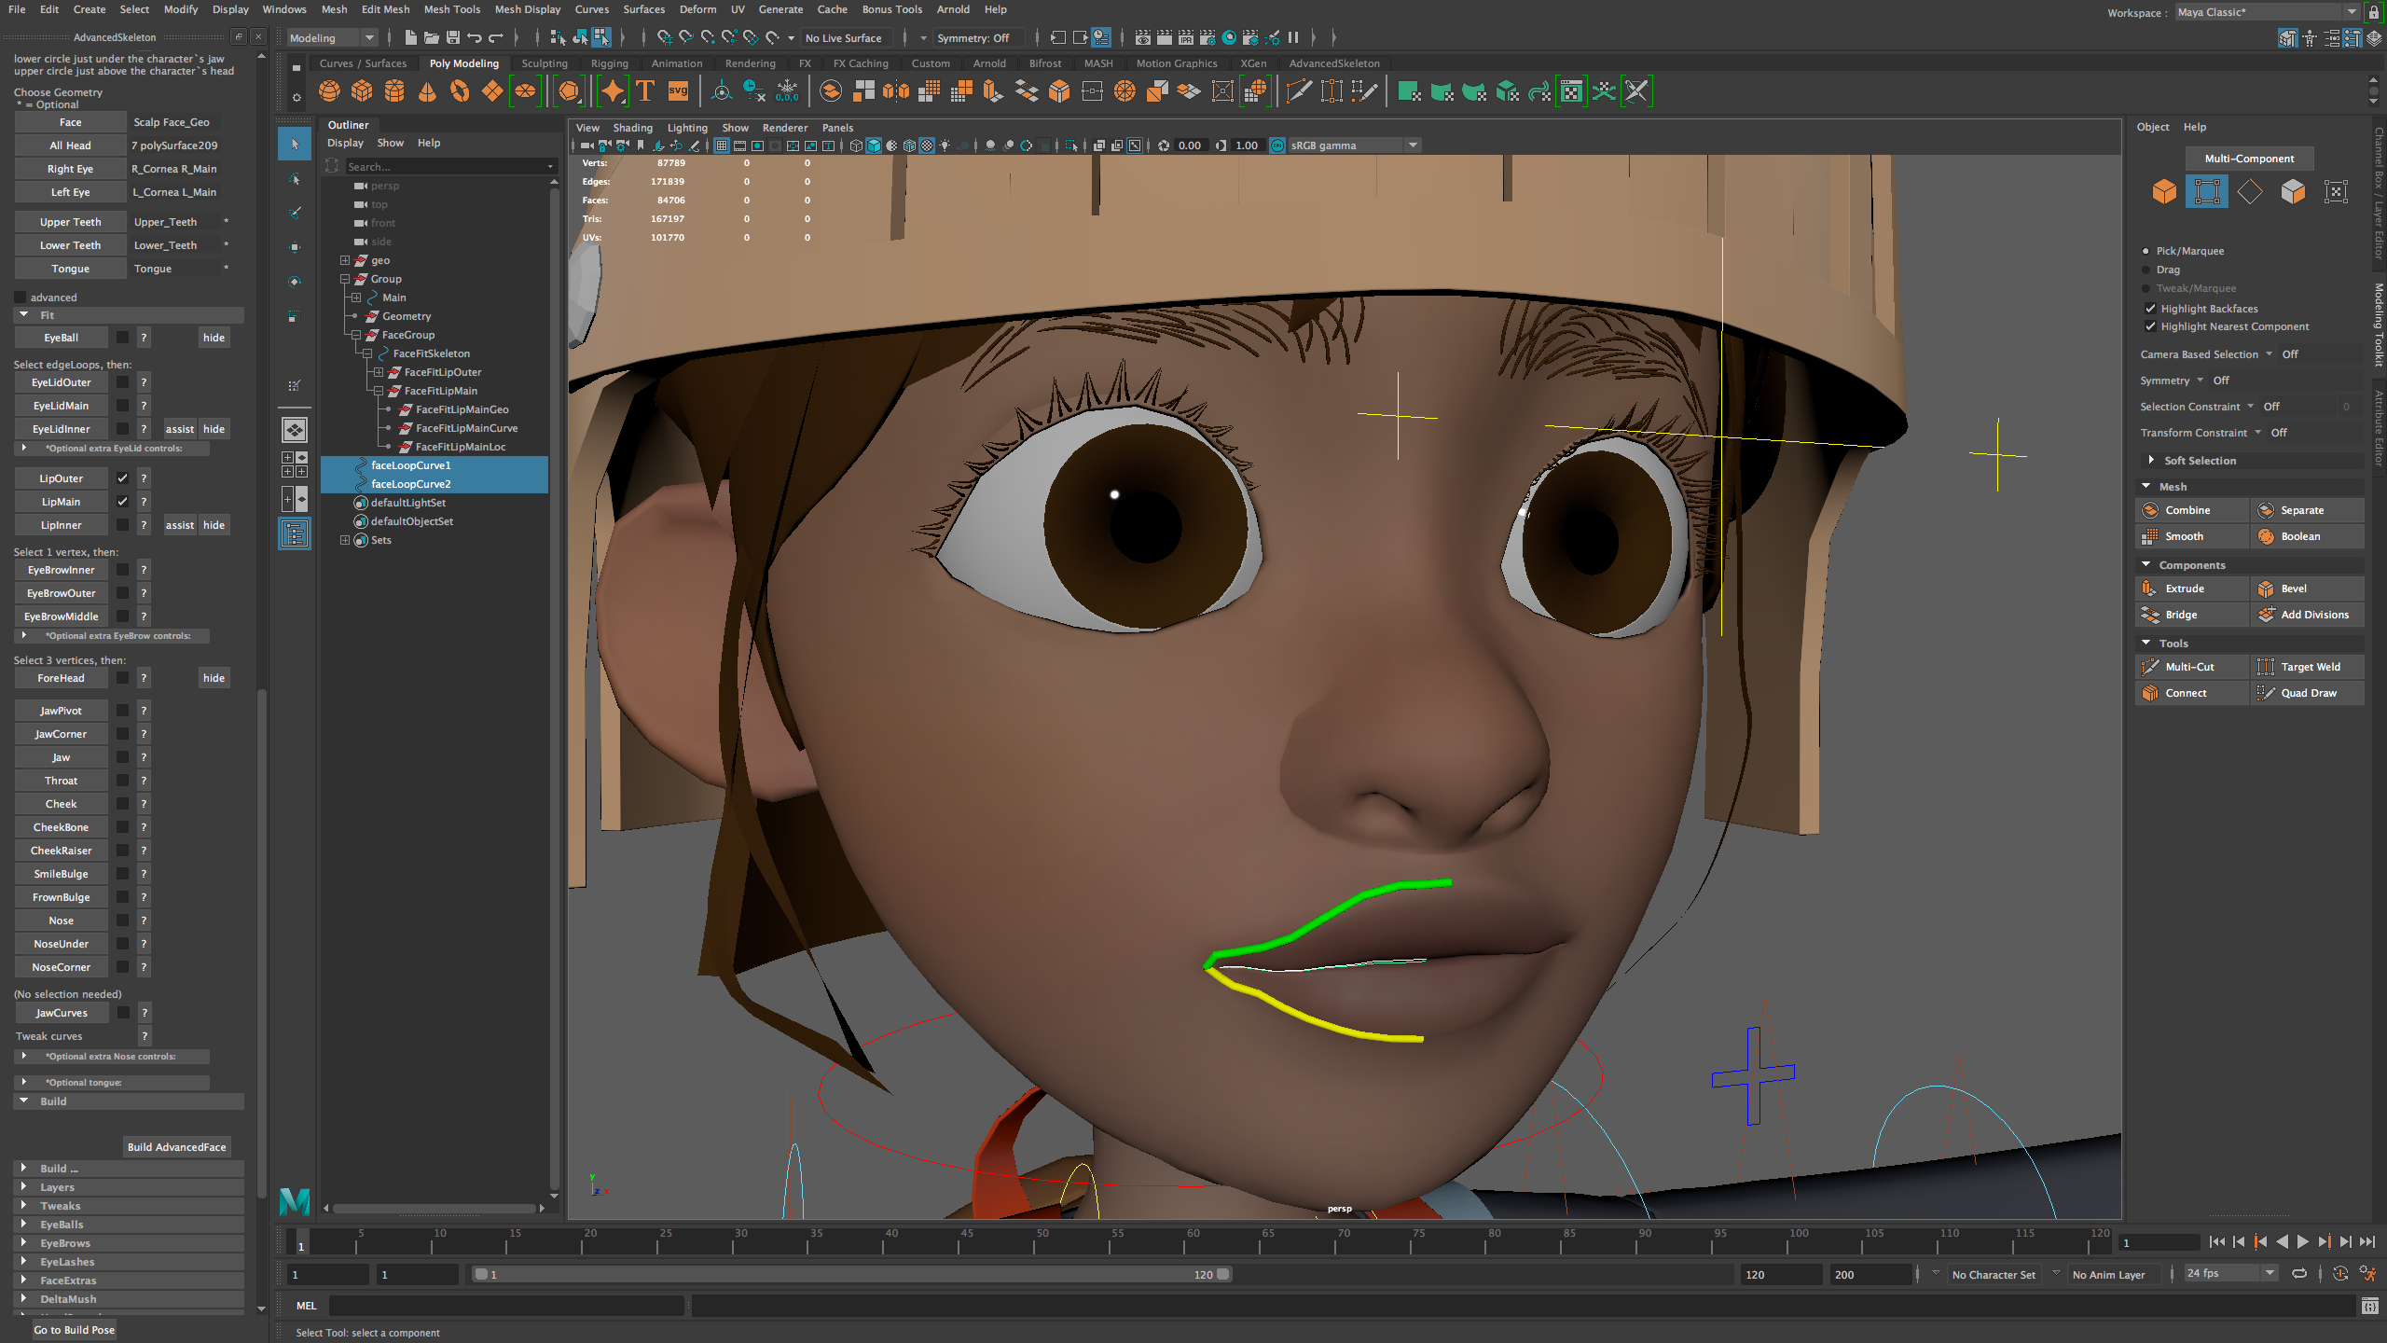The height and width of the screenshot is (1343, 2387).
Task: Toggle the LipInner checkbox
Action: 122,525
